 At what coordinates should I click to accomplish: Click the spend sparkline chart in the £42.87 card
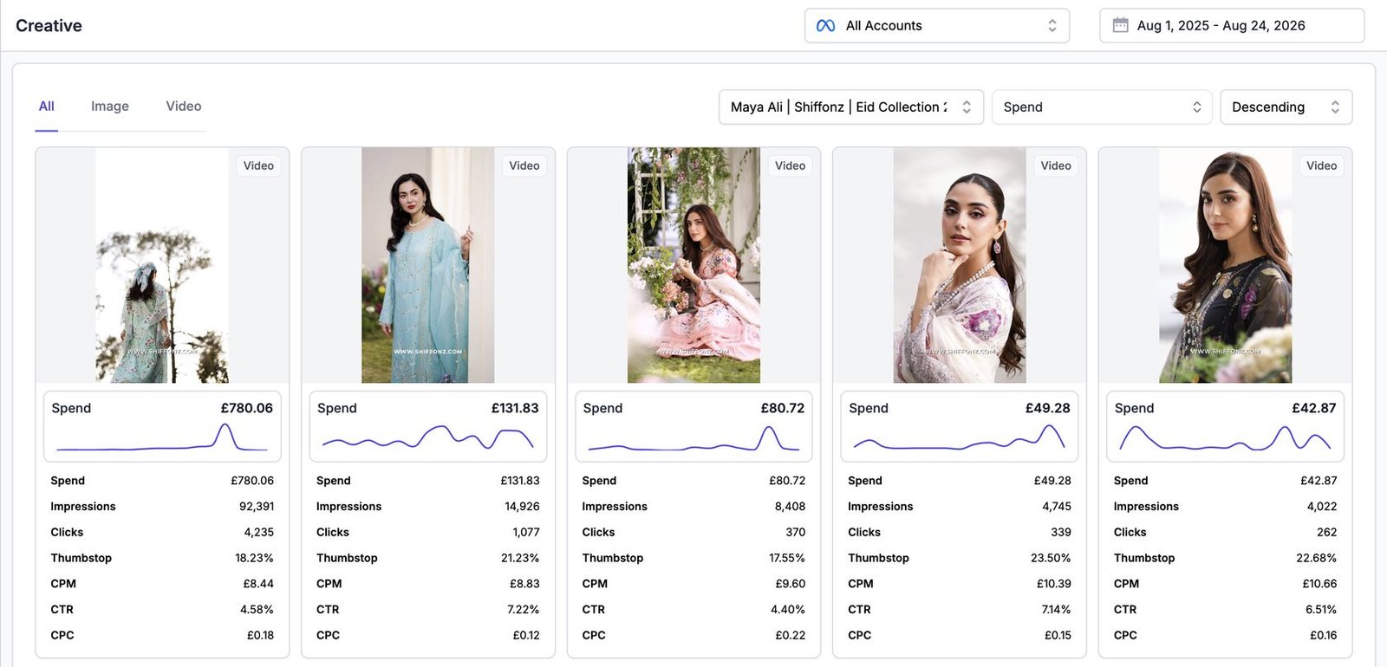[x=1226, y=437]
